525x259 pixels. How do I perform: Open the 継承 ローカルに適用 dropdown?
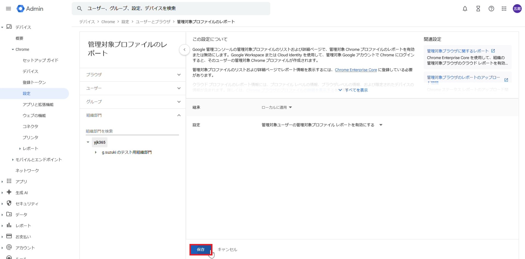click(277, 107)
